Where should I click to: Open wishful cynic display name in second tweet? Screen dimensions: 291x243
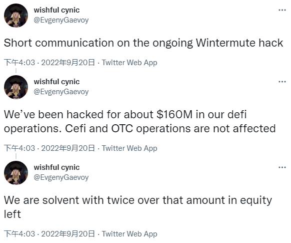coord(56,82)
